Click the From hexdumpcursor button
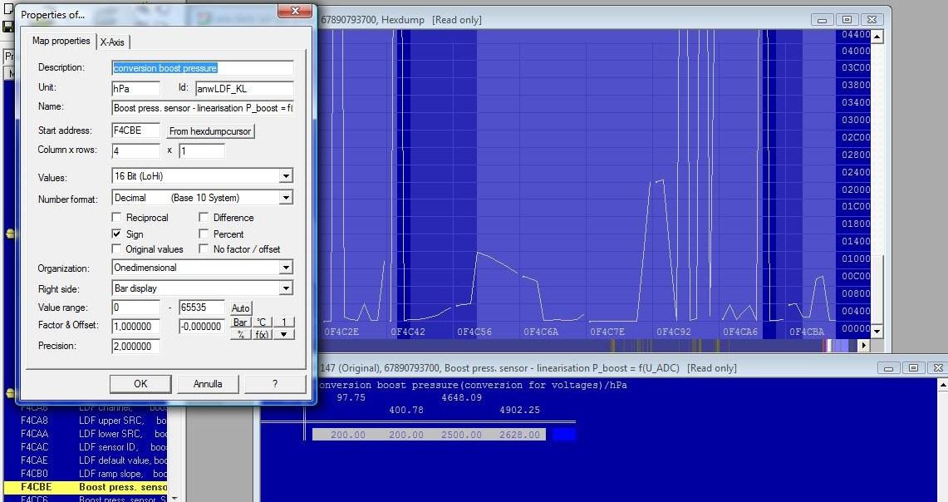The width and height of the screenshot is (948, 502). click(x=210, y=131)
